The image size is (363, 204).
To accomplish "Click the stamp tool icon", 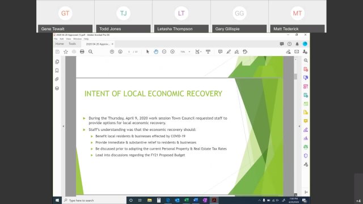I will tap(245, 52).
